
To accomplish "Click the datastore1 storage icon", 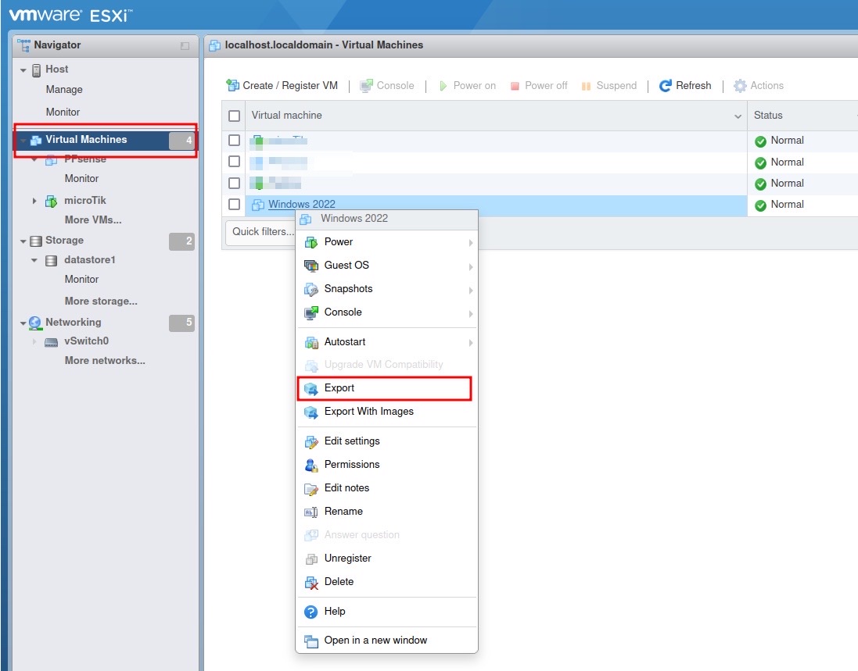I will point(52,260).
